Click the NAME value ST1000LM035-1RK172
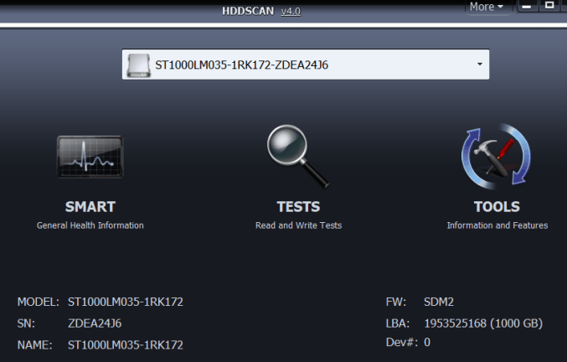The height and width of the screenshot is (362, 567). pyautogui.click(x=126, y=344)
